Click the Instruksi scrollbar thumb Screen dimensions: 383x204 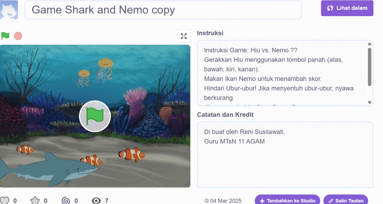tap(370, 67)
